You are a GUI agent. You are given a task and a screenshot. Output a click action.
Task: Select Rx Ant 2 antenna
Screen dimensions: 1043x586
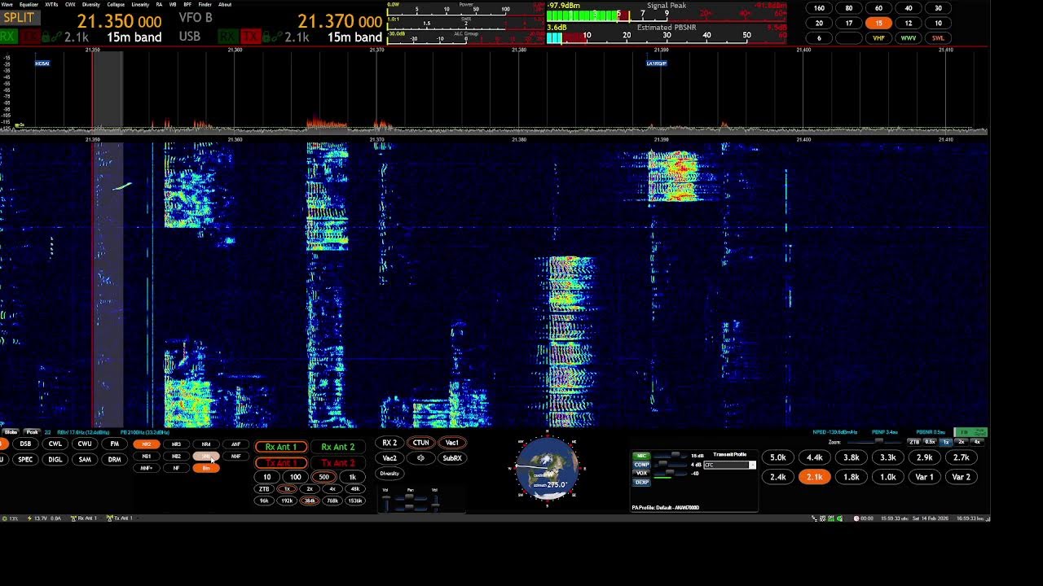[x=338, y=447]
